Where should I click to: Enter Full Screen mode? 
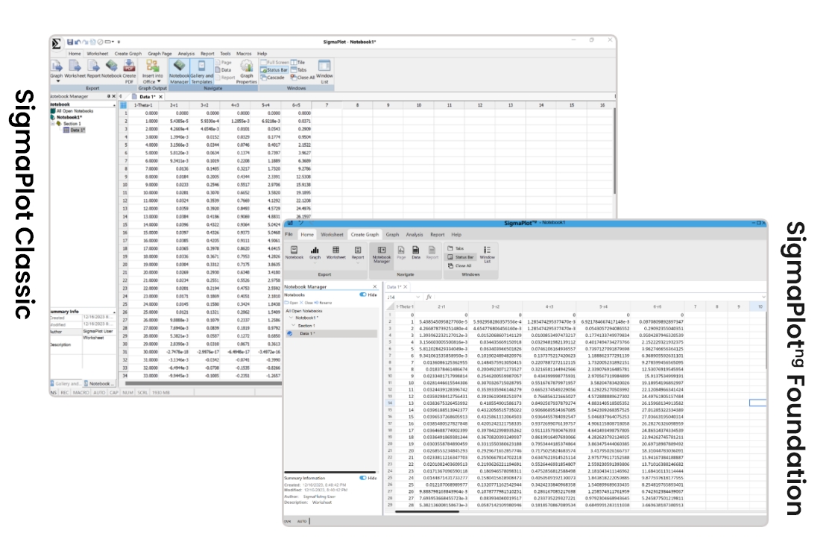tap(277, 62)
